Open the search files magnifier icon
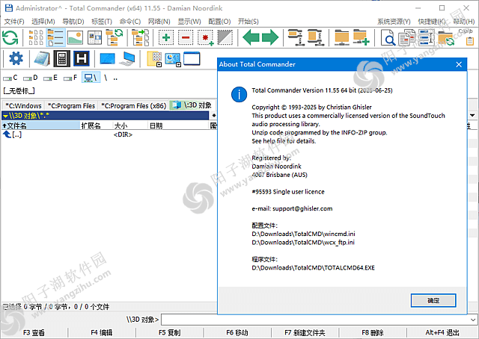 tap(388, 38)
